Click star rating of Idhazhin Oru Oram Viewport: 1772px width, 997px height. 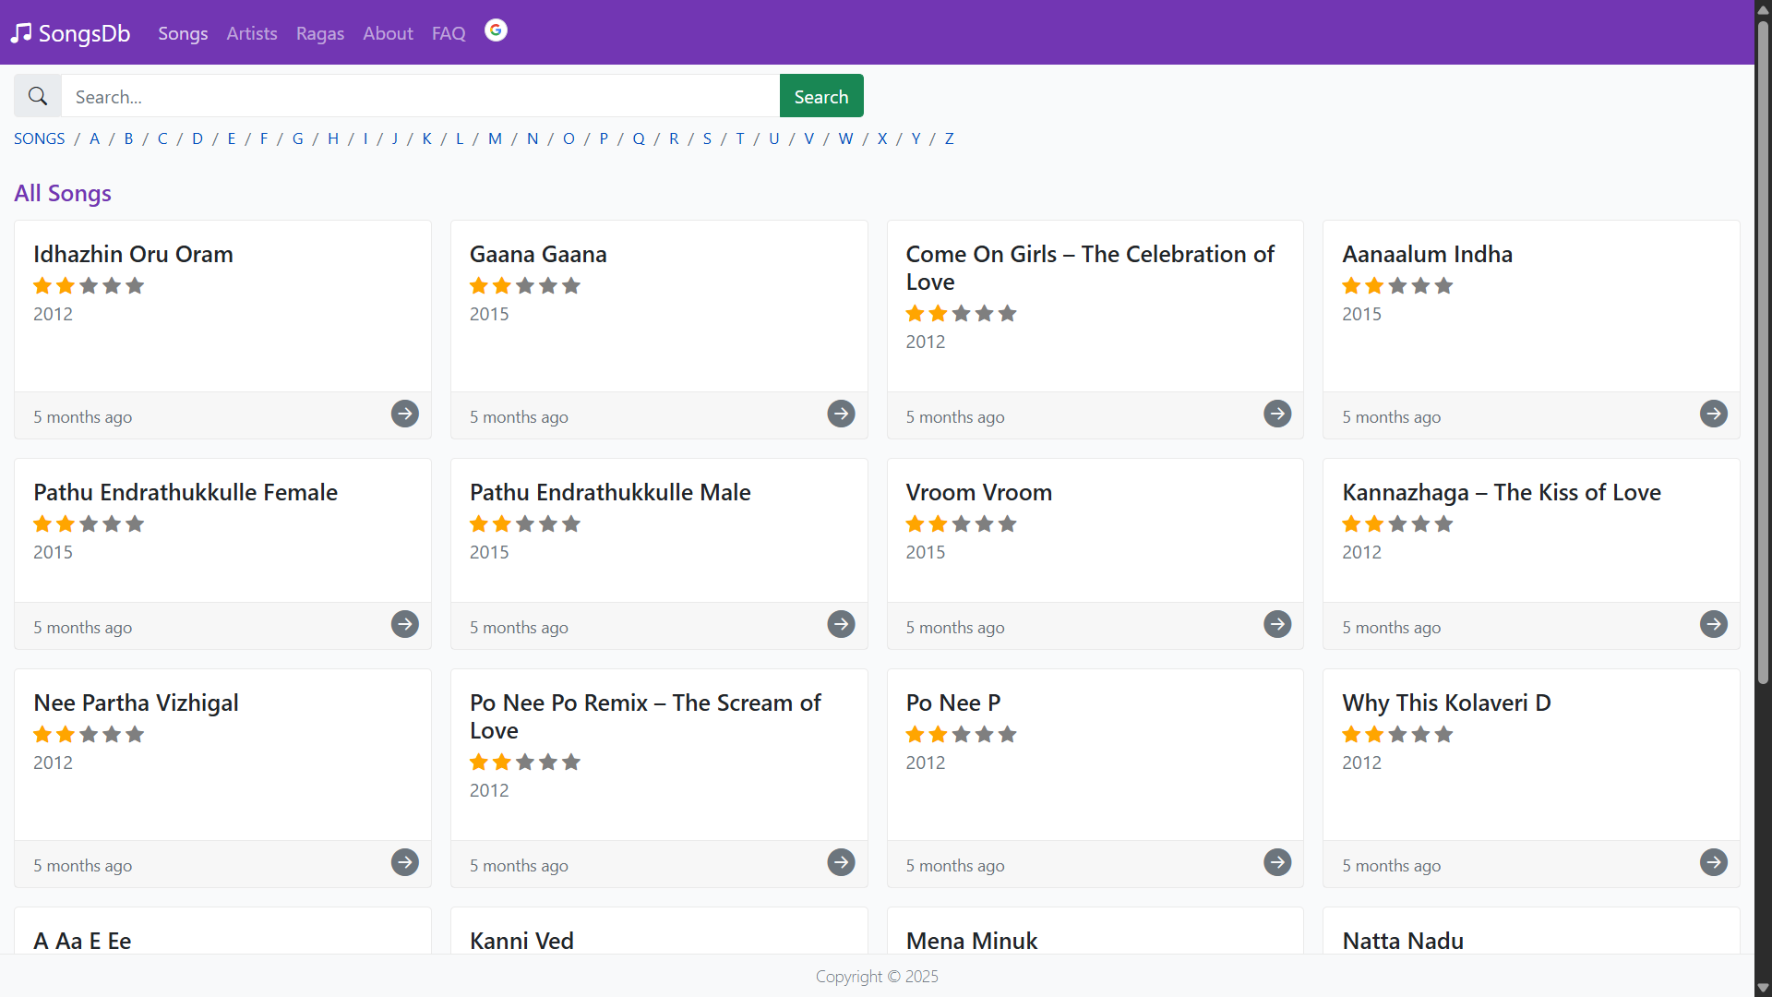pyautogui.click(x=89, y=286)
